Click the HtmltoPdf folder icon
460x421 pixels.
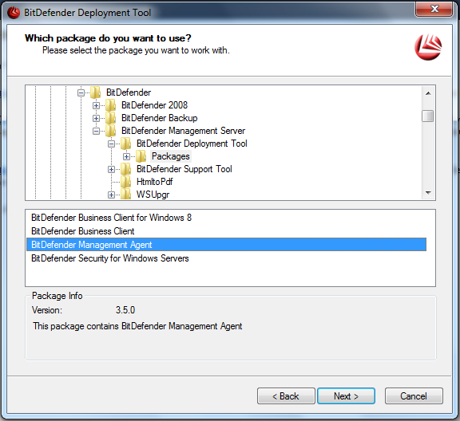click(x=126, y=182)
